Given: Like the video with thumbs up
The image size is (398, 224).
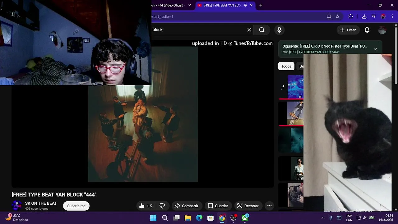Looking at the screenshot, I should [146, 206].
